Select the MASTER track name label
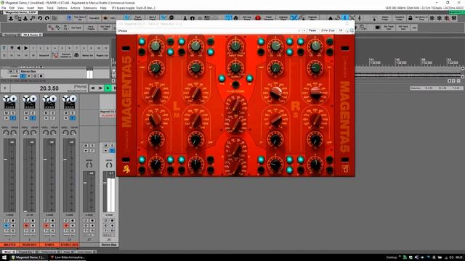Viewport: 465px width, 261px height. (x=9, y=245)
